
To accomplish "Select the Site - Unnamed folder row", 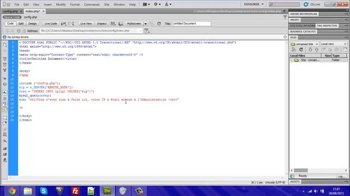I will point(318,60).
